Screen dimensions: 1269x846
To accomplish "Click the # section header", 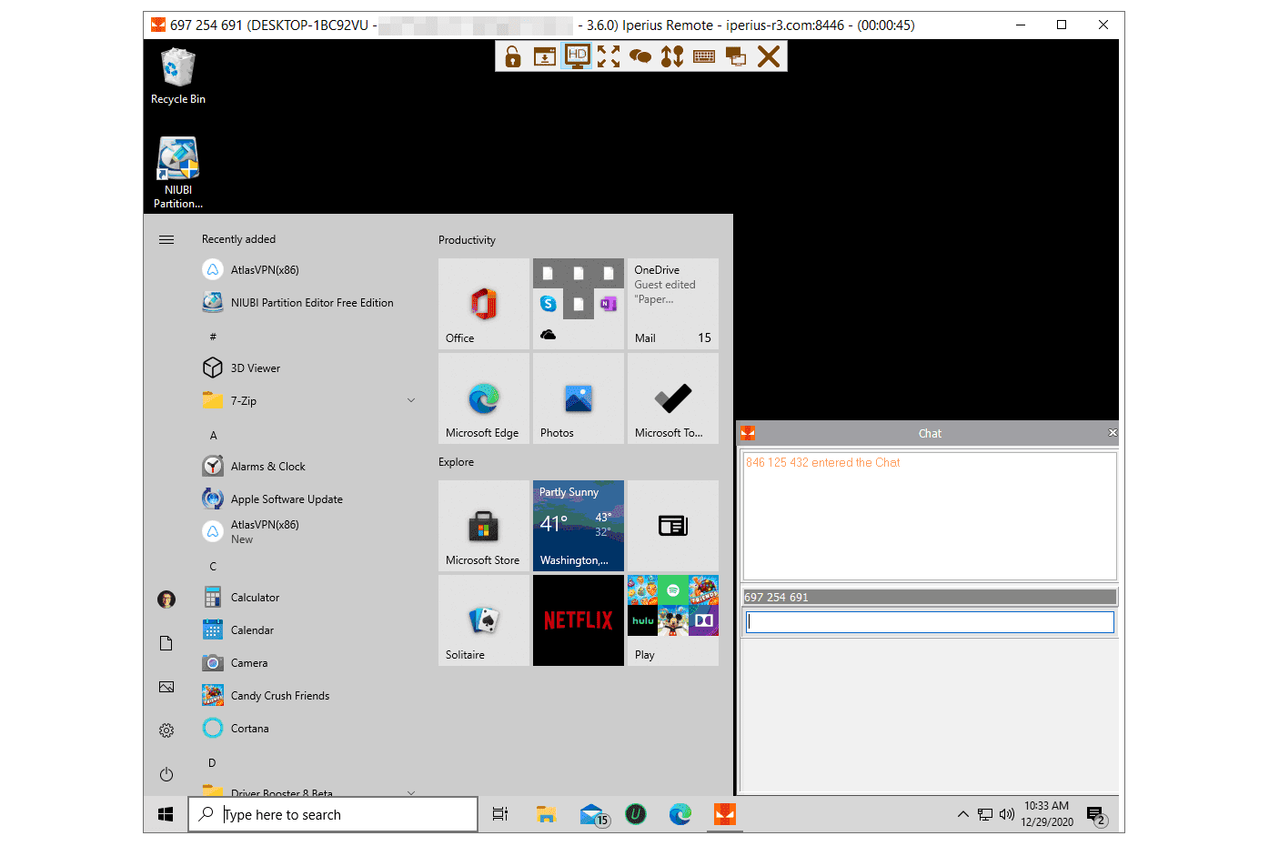I will (x=214, y=337).
